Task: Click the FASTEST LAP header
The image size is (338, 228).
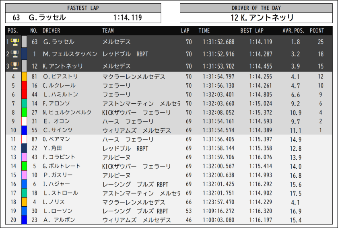Action: pos(83,8)
